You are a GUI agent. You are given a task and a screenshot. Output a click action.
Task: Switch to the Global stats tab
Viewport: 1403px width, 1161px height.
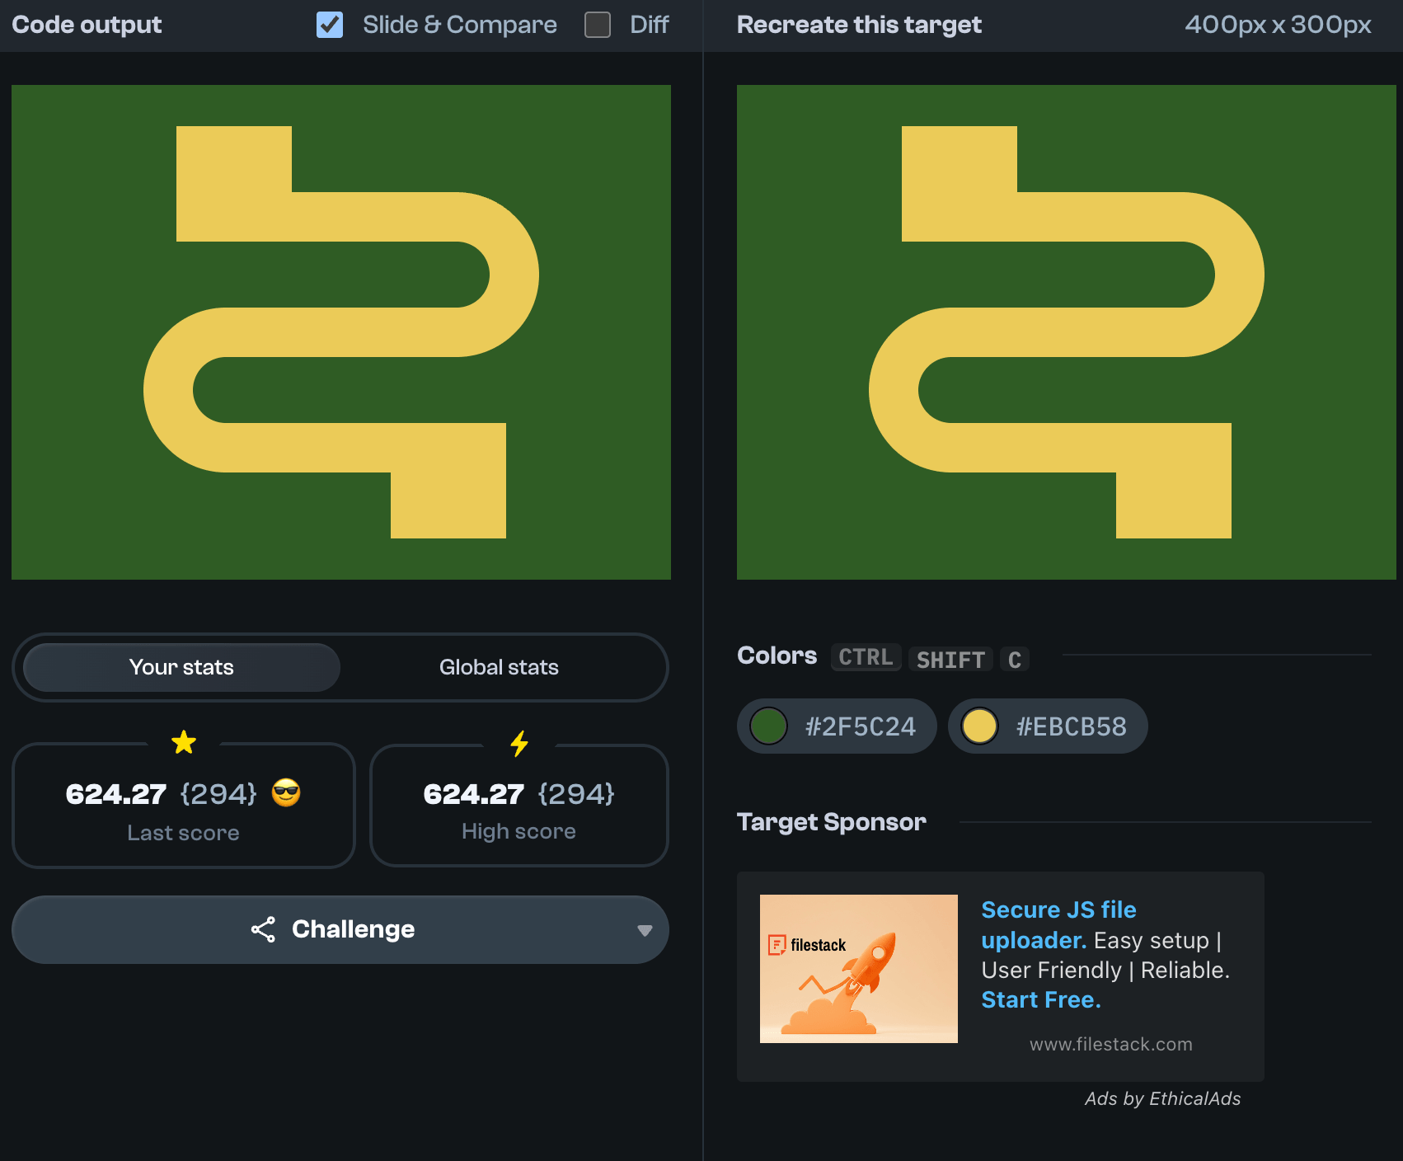499,667
